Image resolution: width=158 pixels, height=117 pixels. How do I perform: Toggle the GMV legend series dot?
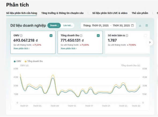pyautogui.click(x=15, y=61)
